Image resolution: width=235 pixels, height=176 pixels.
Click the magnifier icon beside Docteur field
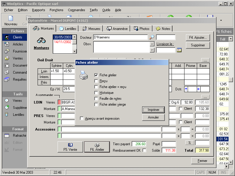point(152,37)
